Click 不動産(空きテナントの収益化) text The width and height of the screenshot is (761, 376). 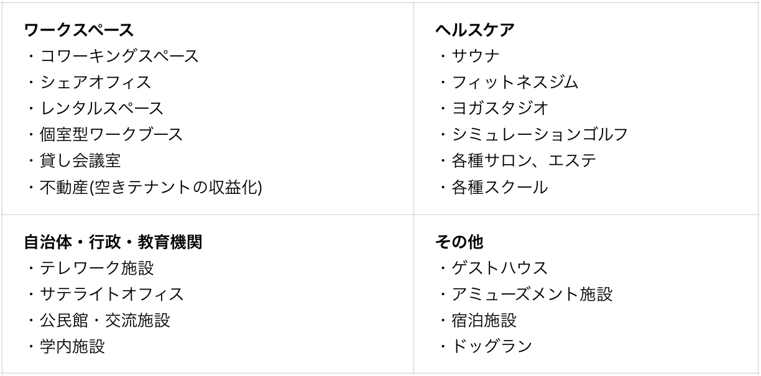pyautogui.click(x=150, y=186)
